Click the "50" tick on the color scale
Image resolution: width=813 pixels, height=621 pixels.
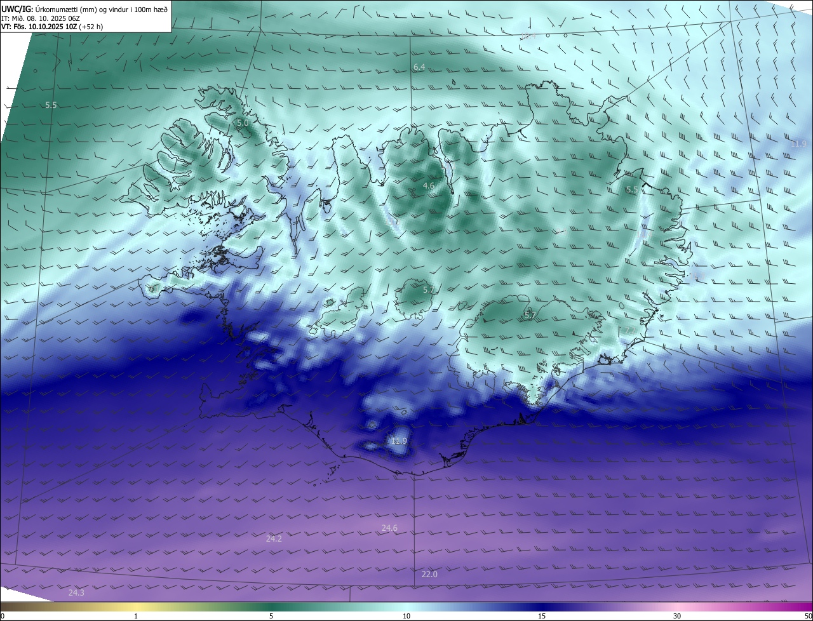click(808, 616)
